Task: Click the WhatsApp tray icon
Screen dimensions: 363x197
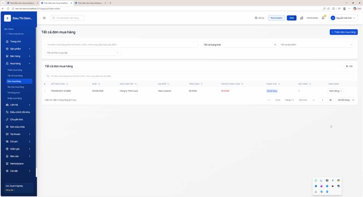Action: point(316,180)
